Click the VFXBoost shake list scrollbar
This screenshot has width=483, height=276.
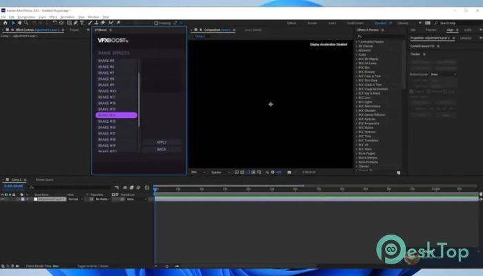point(139,99)
